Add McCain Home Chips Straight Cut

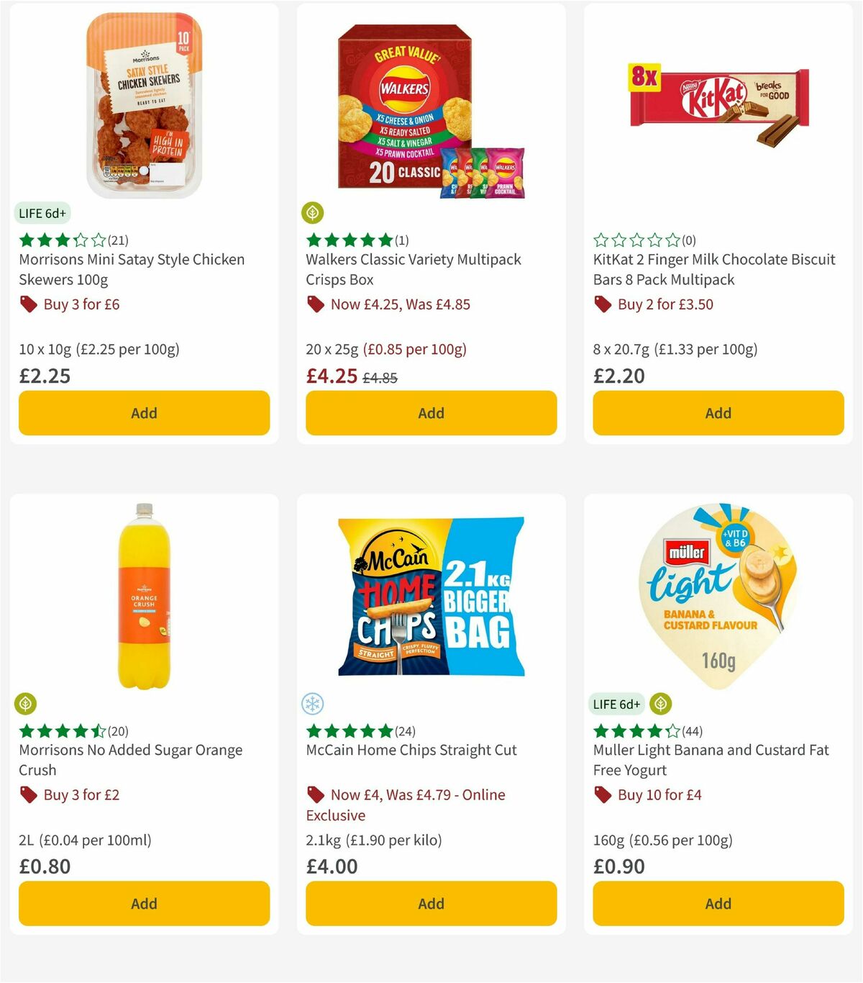coord(431,903)
